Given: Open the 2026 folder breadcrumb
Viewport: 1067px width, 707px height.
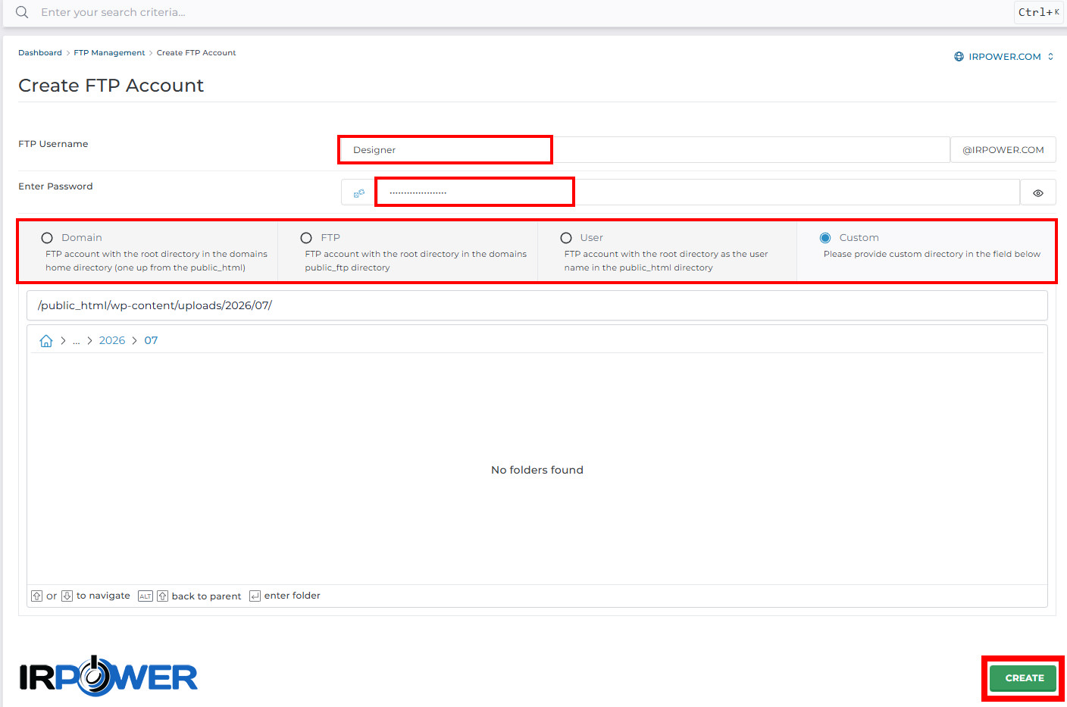Looking at the screenshot, I should point(112,341).
